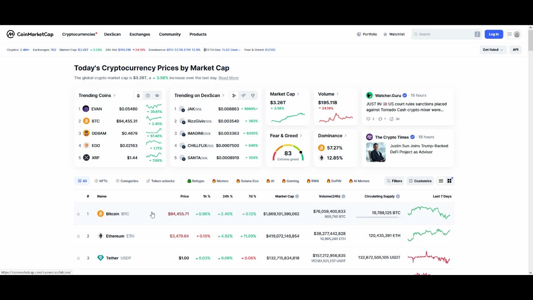Select the All filter tab

pos(82,181)
